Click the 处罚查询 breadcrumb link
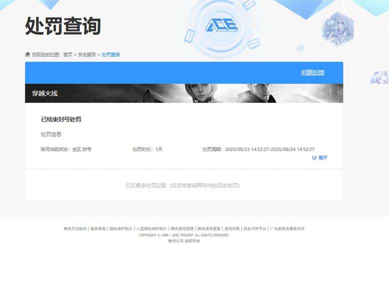The image size is (389, 285). coord(111,54)
